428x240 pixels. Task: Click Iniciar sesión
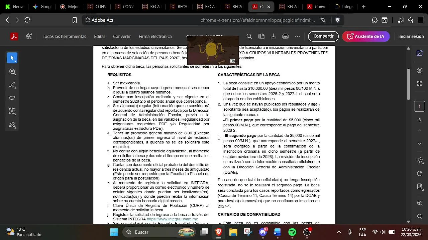(411, 36)
